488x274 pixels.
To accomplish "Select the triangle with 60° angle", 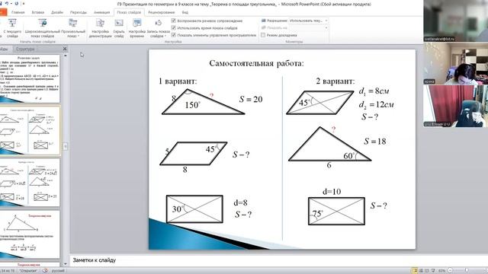I will point(330,144).
